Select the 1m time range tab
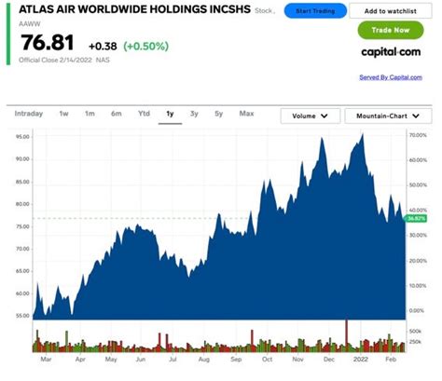This screenshot has height=381, width=442. 90,114
